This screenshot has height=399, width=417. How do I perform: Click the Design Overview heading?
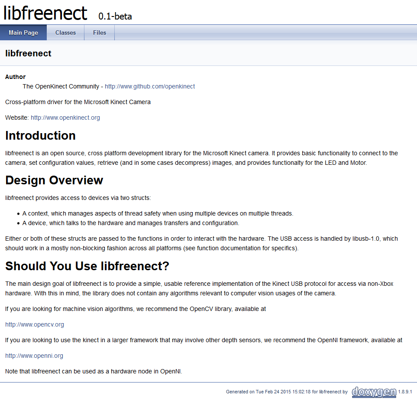pos(54,180)
